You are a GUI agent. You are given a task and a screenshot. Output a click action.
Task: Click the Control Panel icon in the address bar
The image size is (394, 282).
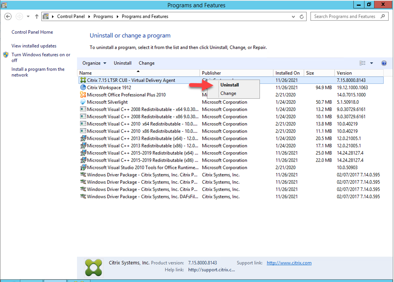pyautogui.click(x=46, y=16)
